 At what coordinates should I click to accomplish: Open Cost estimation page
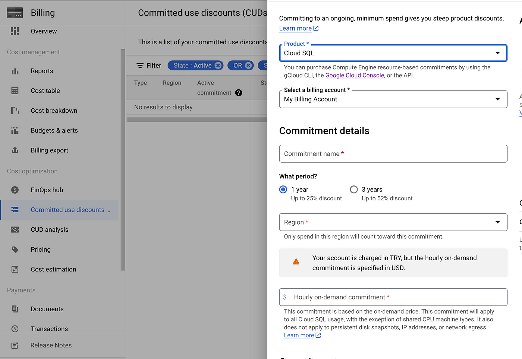(x=60, y=269)
